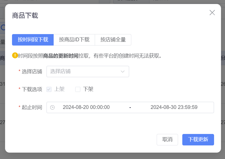
Task: Click the 下载选项 field label
Action: (32, 89)
